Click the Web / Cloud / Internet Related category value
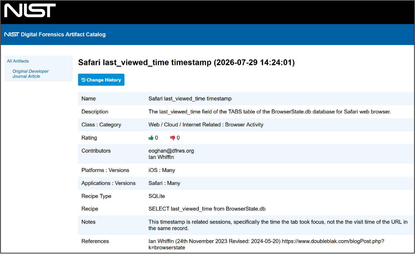 coord(206,125)
